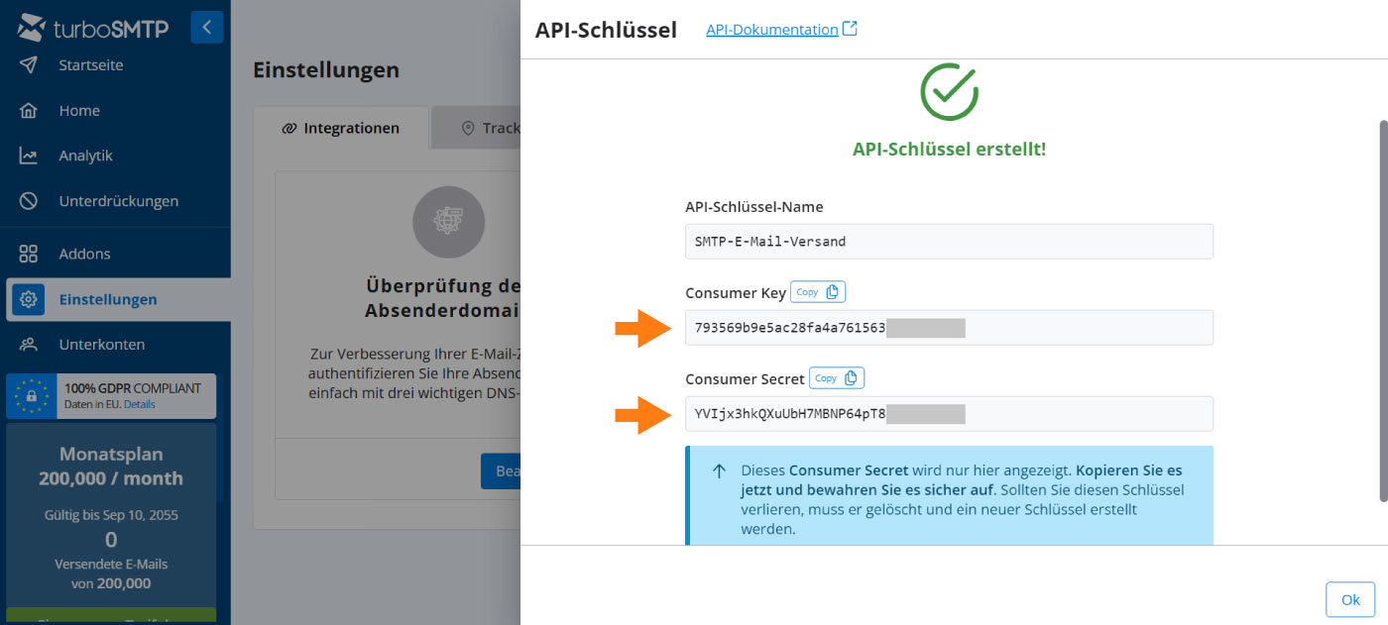Open Analytik via its chart icon
Viewport: 1388px width, 625px height.
pos(29,156)
